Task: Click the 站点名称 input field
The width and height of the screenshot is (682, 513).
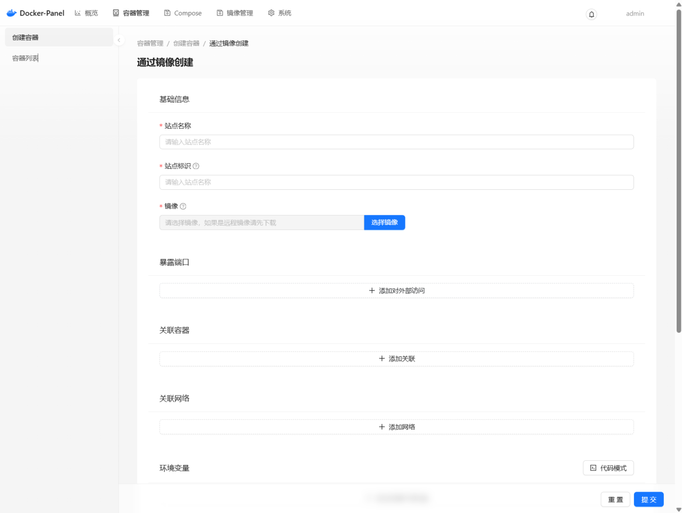Action: coord(396,142)
